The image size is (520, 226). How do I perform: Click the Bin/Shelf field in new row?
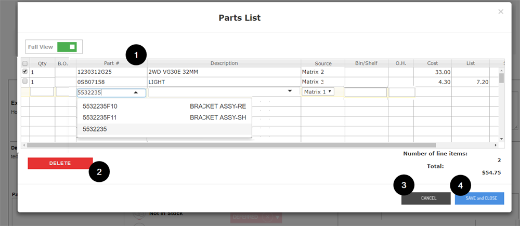(366, 92)
